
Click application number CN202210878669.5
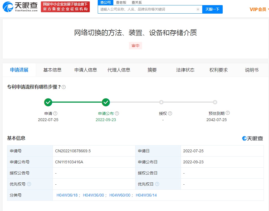click(x=73, y=151)
